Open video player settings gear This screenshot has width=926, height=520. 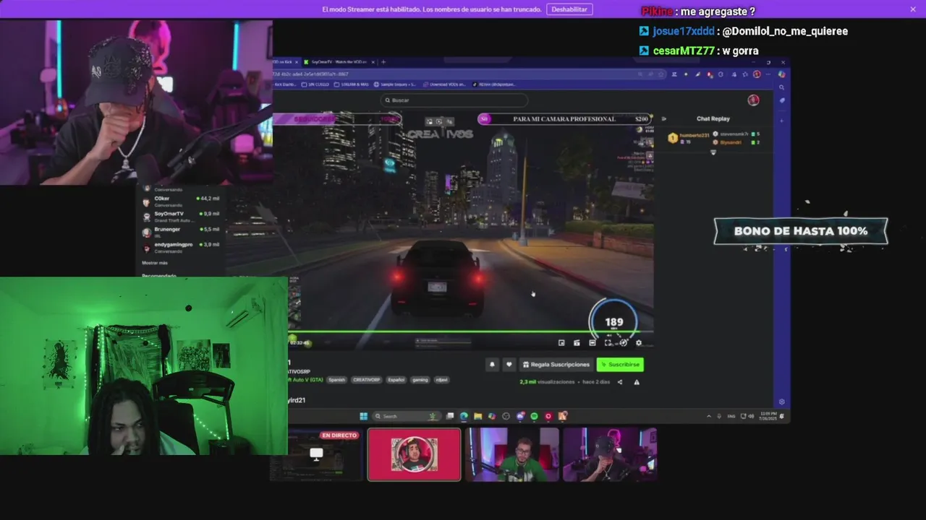tap(639, 343)
